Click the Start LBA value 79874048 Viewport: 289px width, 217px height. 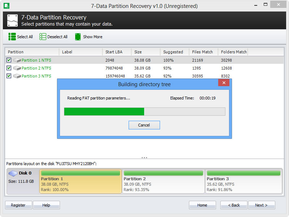[114, 68]
